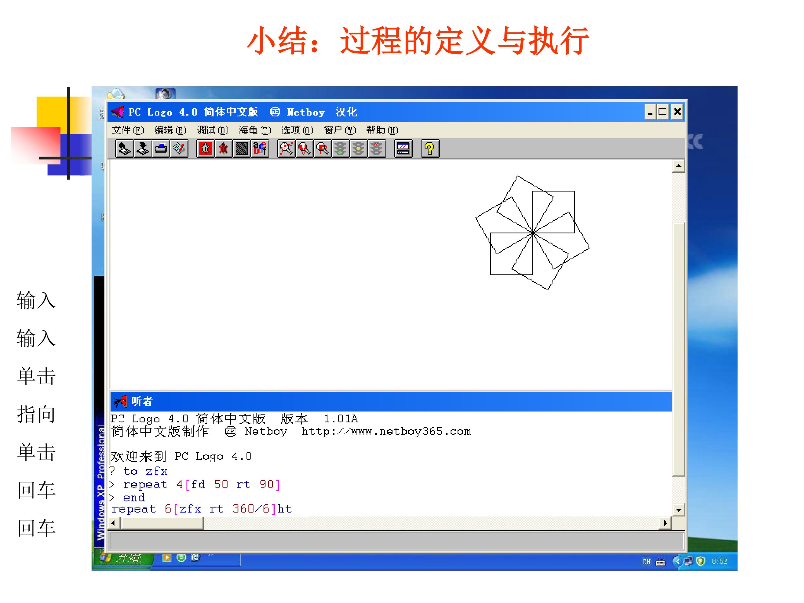
Task: Click the horizontal scrollbar right arrow
Action: click(665, 523)
